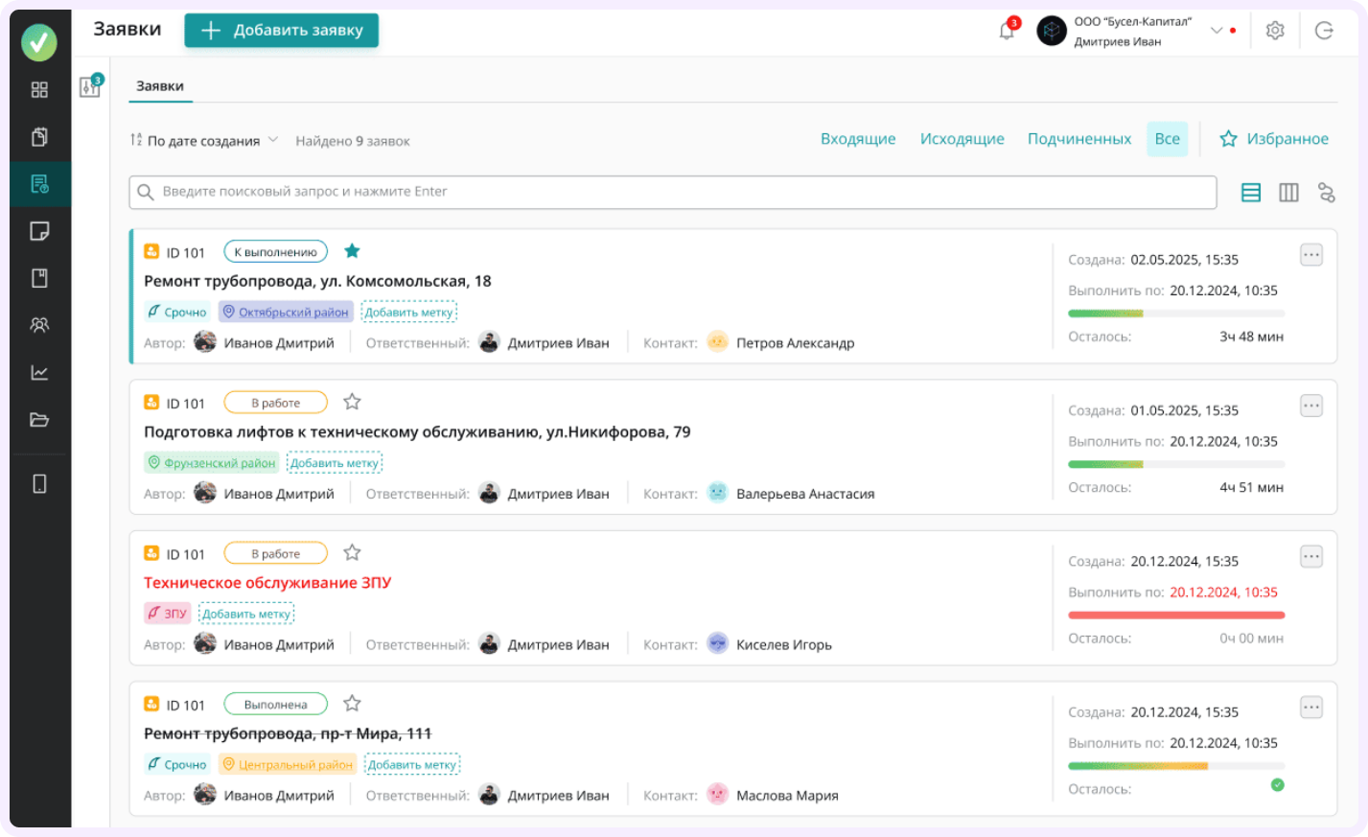
Task: Click the red progress bar of ЗПУ request
Action: pyautogui.click(x=1176, y=616)
